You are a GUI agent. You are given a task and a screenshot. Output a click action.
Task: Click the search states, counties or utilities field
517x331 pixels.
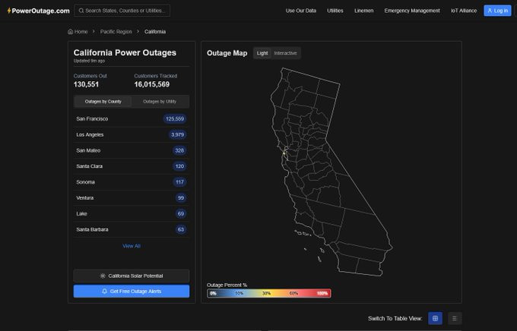[x=125, y=11]
